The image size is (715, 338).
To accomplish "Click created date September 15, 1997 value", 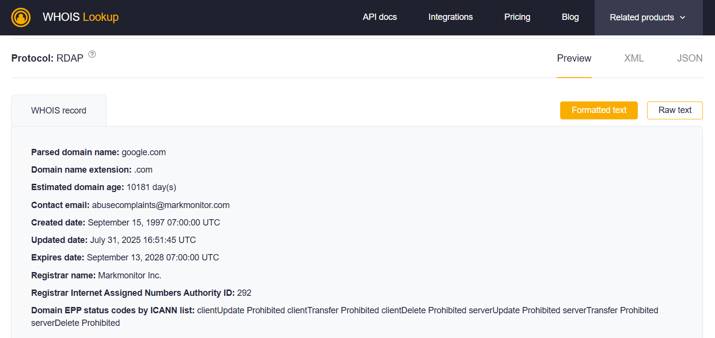I will pos(154,223).
